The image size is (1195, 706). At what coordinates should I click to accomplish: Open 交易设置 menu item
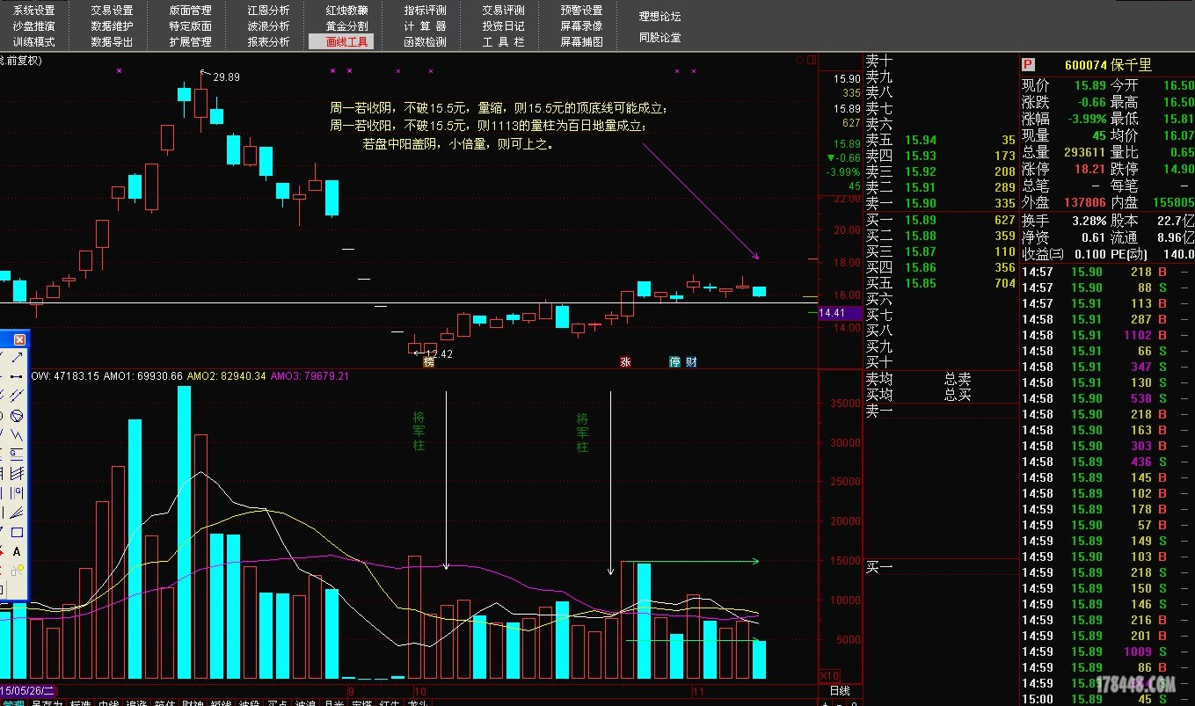[113, 11]
